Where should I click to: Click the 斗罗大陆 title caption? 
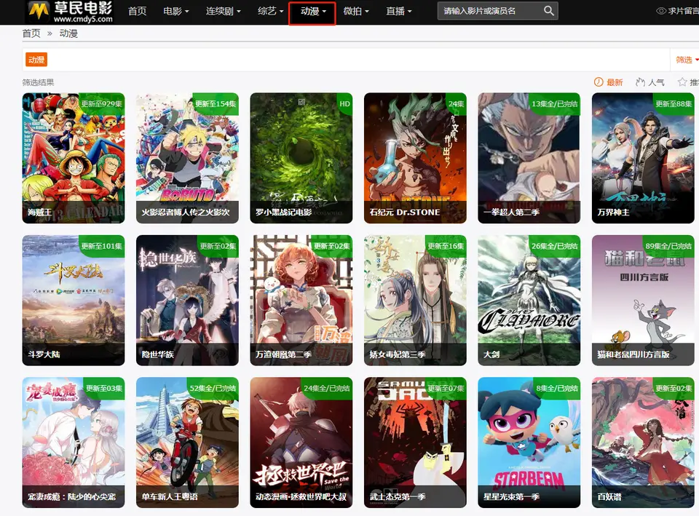tap(44, 354)
